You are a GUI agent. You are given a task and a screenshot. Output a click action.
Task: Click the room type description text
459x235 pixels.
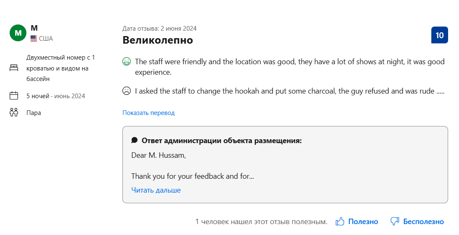click(x=61, y=68)
